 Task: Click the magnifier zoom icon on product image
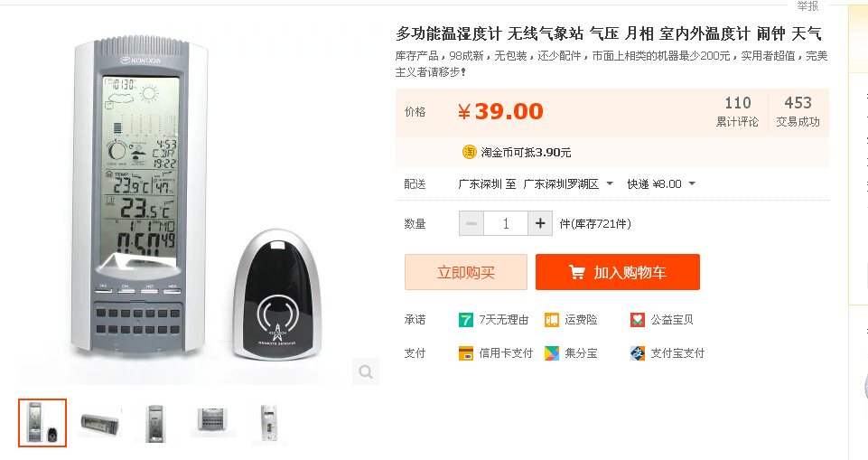[x=365, y=371]
